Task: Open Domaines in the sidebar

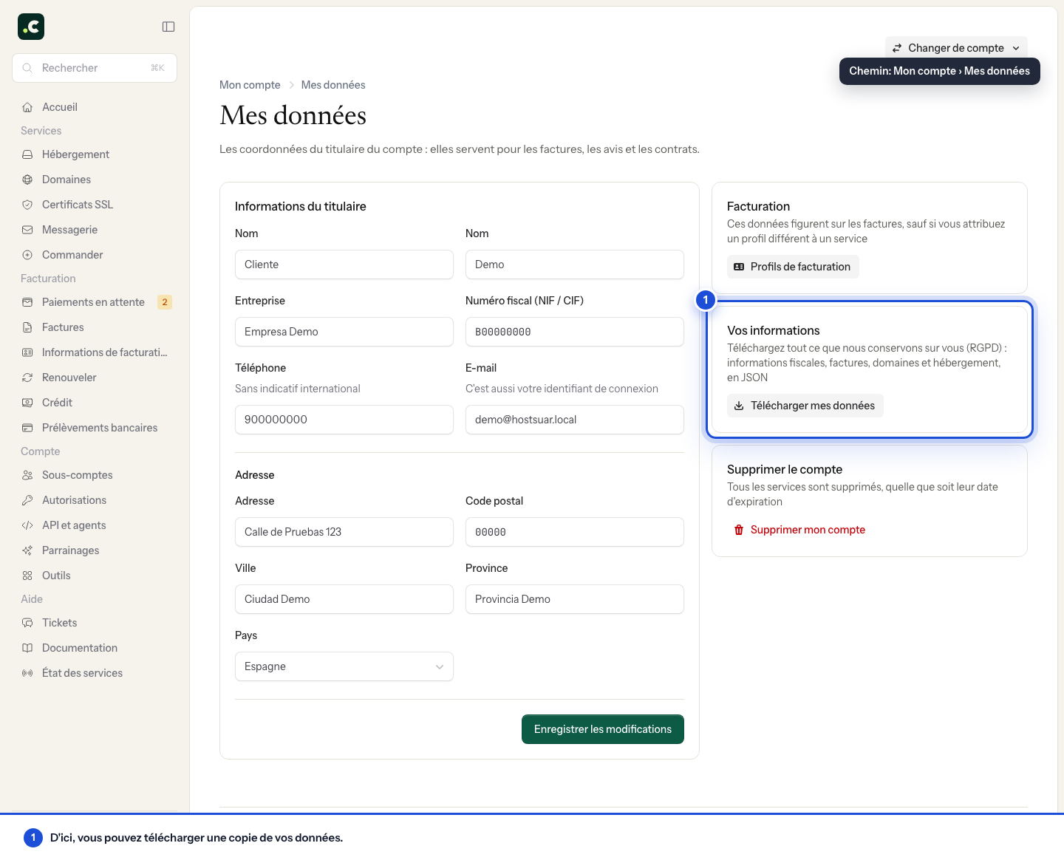Action: [x=95, y=180]
